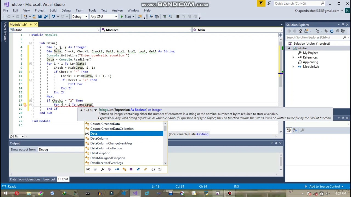Open Show output from Debug dropdown
This screenshot has height=197, width=351.
point(61,150)
